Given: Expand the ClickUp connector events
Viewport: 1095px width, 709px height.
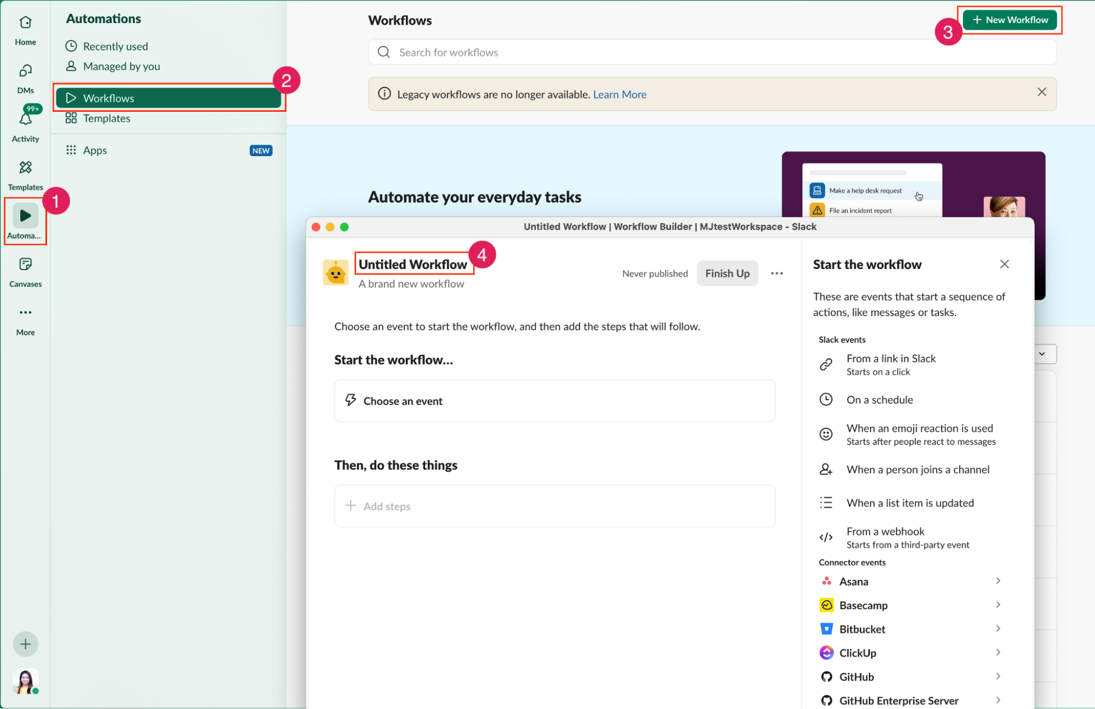Looking at the screenshot, I should coord(997,652).
